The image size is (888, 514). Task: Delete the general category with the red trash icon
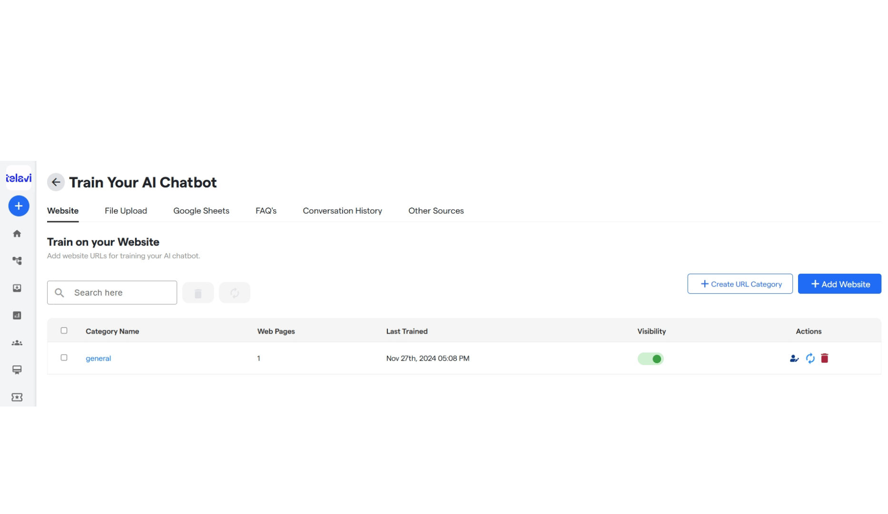[x=825, y=358]
